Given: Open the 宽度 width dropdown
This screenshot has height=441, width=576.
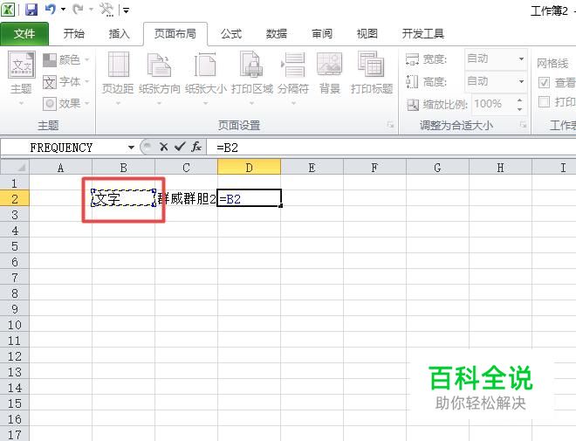Looking at the screenshot, I should tap(521, 59).
